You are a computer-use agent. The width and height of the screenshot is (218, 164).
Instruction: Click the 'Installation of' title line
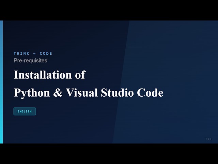(x=49, y=75)
